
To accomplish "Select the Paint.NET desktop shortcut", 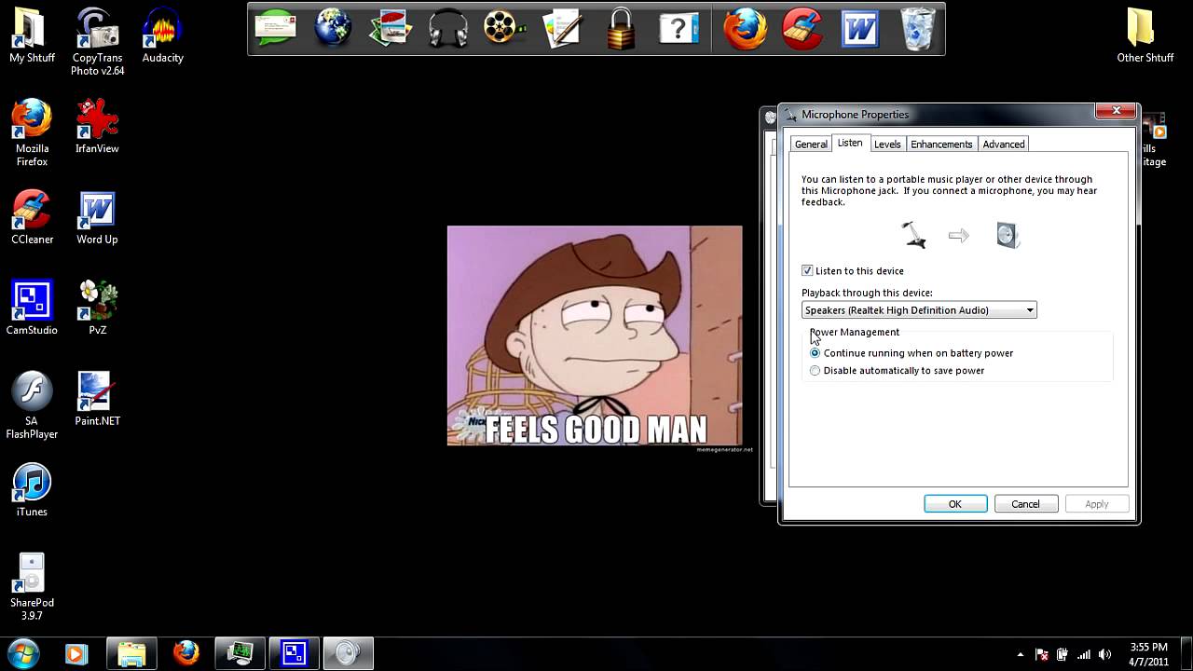I will [98, 399].
